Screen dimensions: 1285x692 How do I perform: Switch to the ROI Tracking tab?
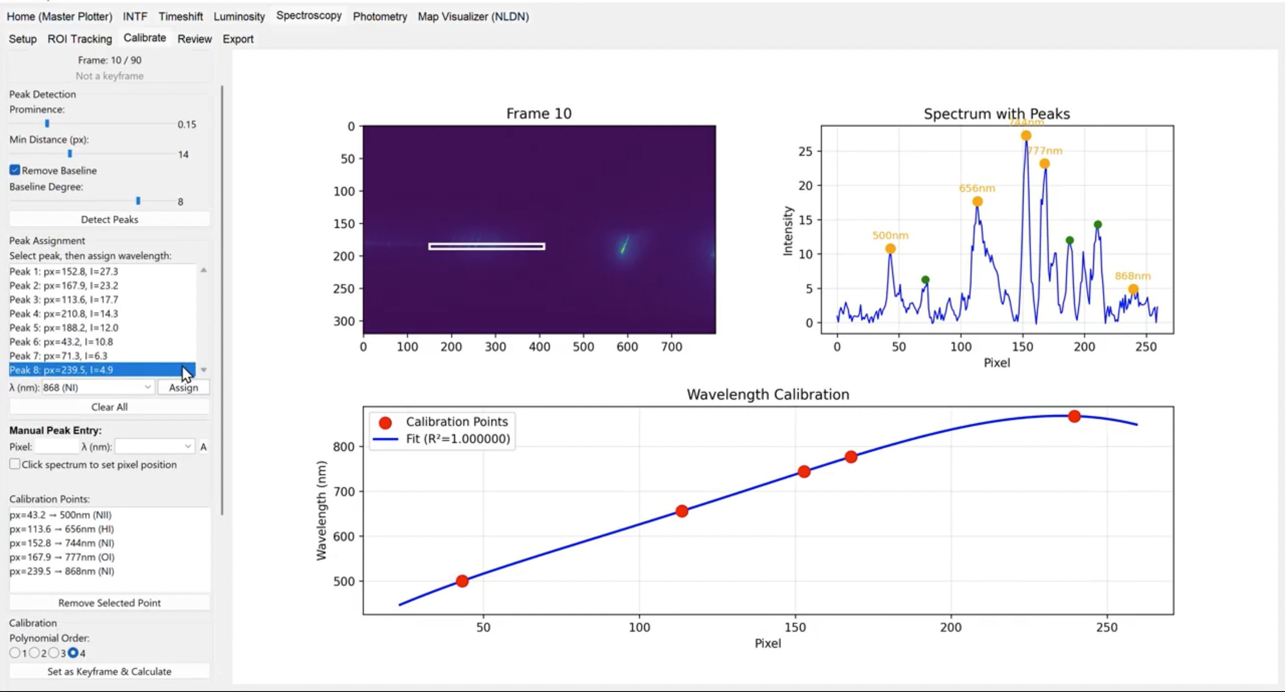coord(80,39)
